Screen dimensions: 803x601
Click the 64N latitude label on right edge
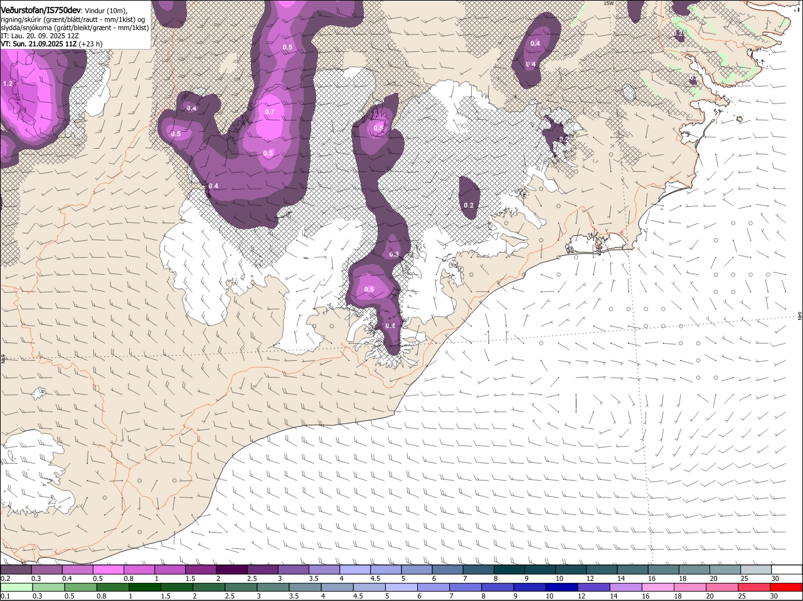coord(800,316)
